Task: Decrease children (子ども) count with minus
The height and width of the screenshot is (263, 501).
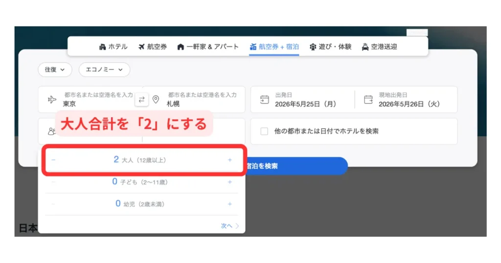Action: (x=53, y=182)
